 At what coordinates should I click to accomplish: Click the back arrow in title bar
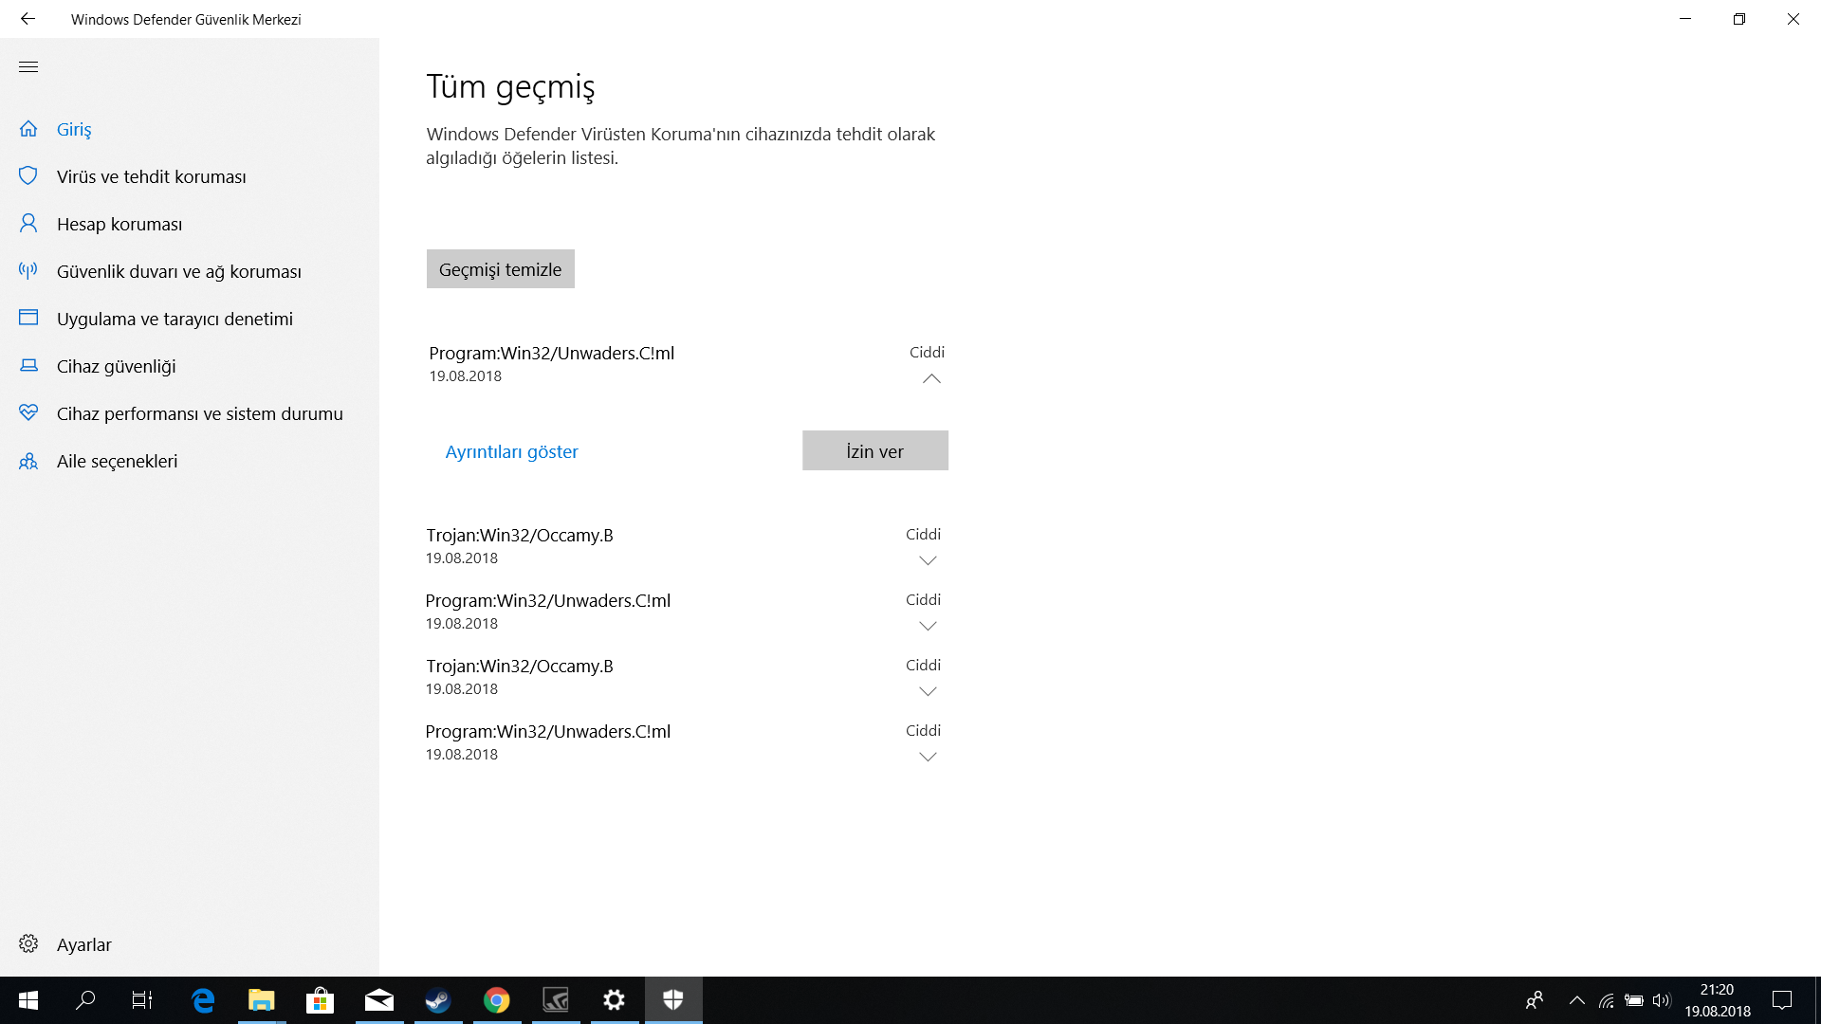(x=28, y=19)
